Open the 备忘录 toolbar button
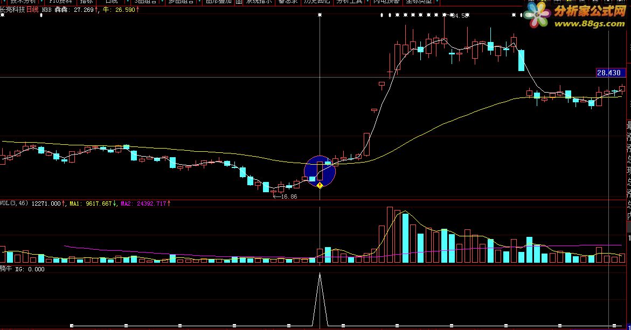The image size is (631, 330). tap(288, 2)
